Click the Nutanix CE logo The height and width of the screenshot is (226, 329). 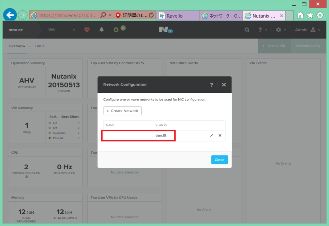click(165, 30)
